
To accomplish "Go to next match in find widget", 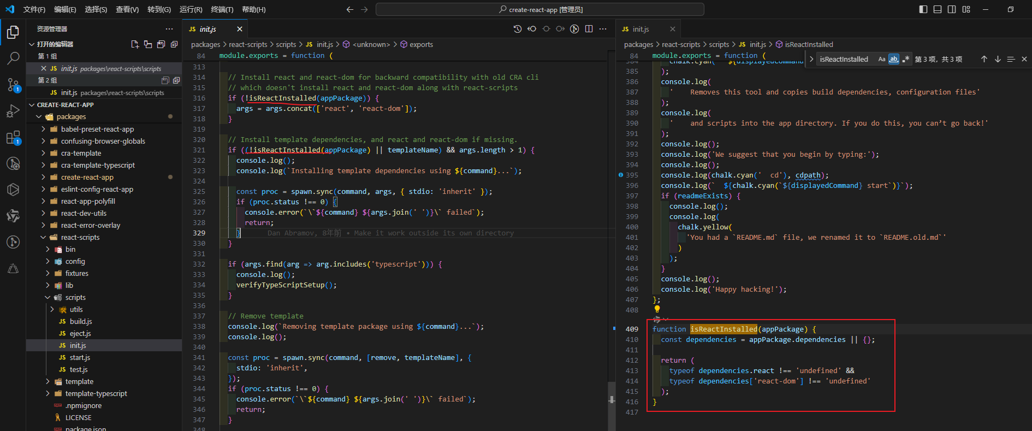I will pyautogui.click(x=998, y=59).
